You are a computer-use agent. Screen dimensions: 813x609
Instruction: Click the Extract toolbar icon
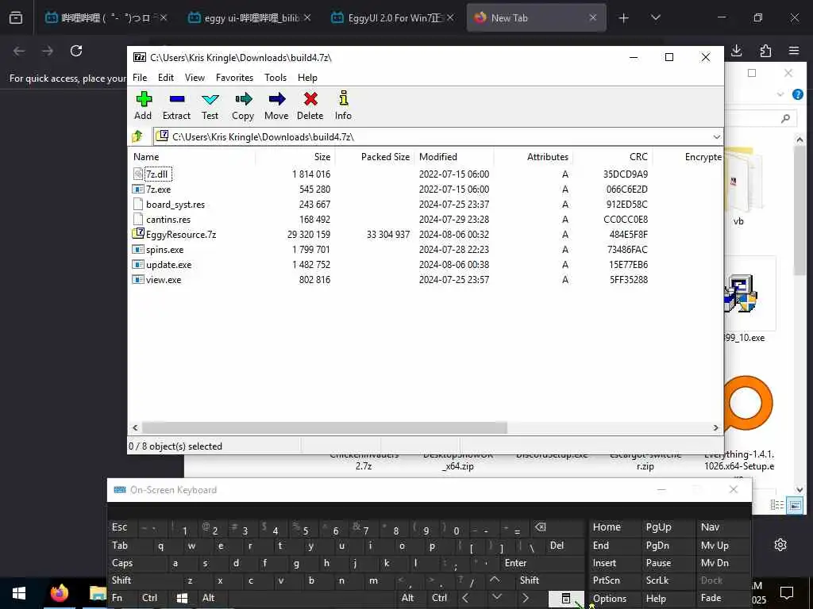[x=177, y=99]
